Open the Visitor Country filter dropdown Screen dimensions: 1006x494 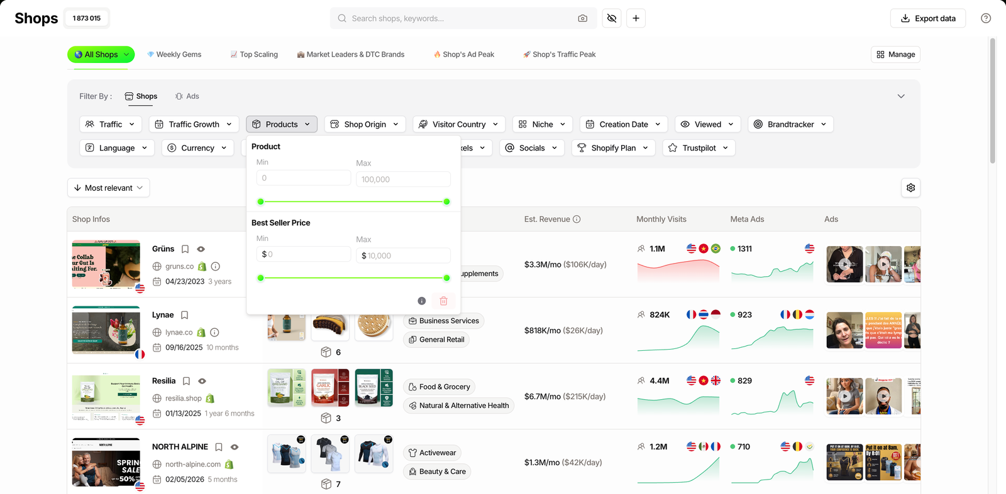(x=460, y=124)
